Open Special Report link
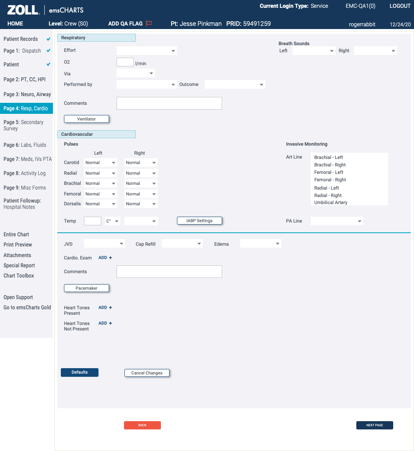Image resolution: width=414 pixels, height=451 pixels. (x=19, y=265)
